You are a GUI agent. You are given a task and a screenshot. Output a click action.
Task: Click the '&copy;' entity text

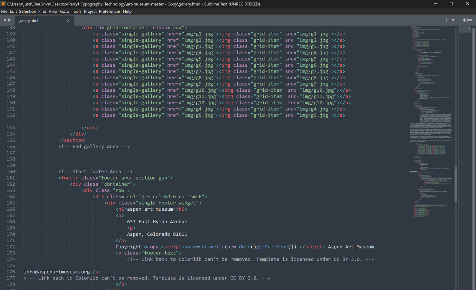click(153, 247)
